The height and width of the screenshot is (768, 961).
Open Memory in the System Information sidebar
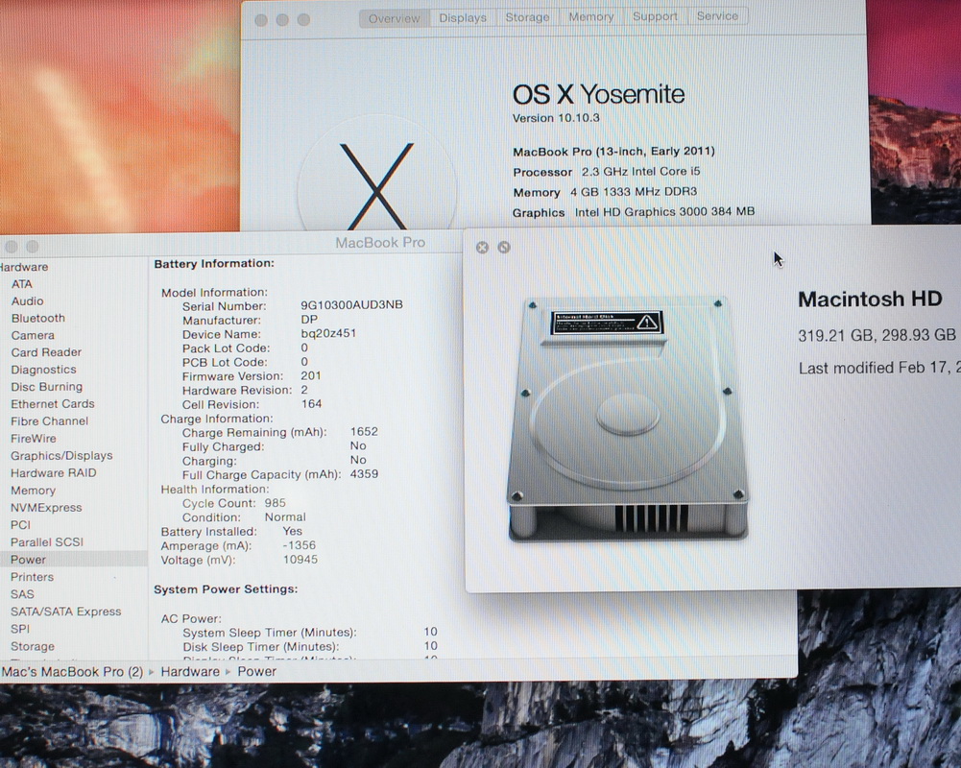33,491
